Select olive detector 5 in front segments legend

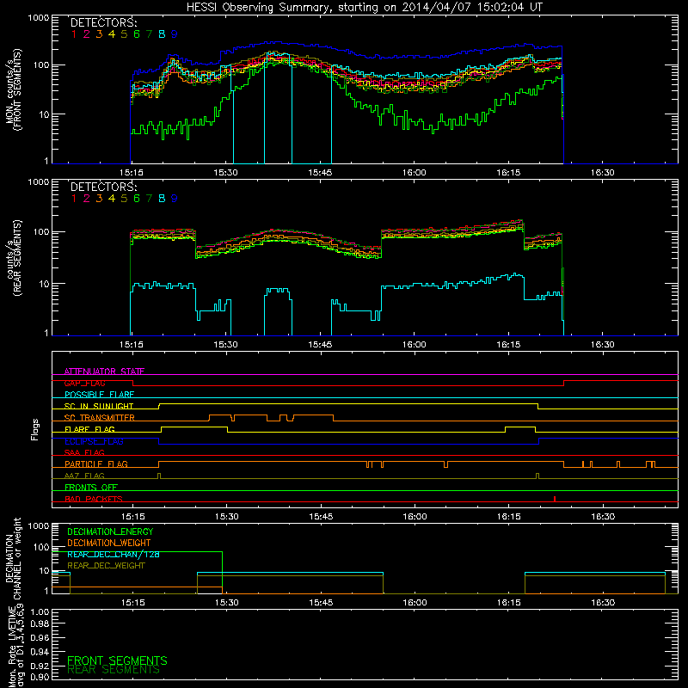tap(124, 34)
